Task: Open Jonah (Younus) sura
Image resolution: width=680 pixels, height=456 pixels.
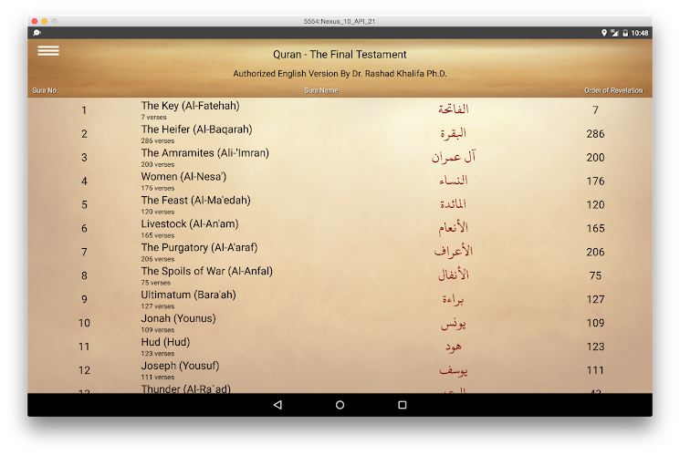Action: pos(178,318)
